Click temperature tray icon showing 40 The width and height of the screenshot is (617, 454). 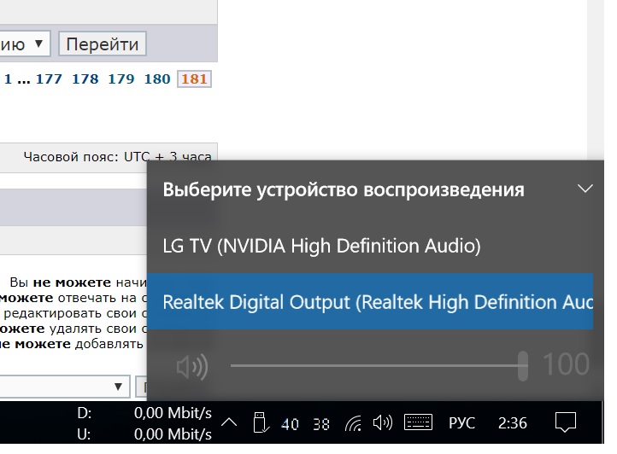290,424
